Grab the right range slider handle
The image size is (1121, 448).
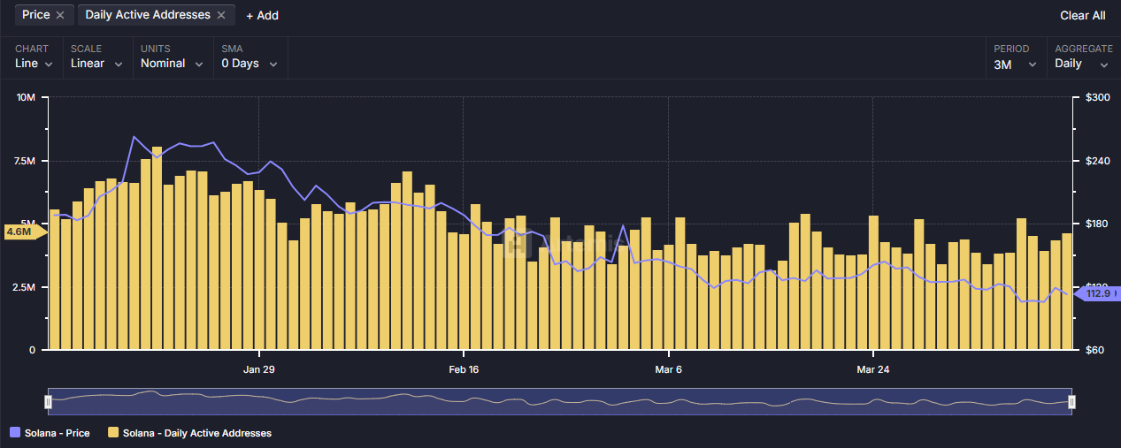(x=1071, y=402)
